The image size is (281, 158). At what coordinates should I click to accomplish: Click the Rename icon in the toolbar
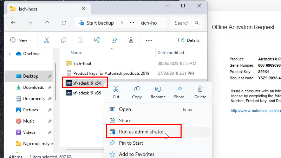(97, 40)
